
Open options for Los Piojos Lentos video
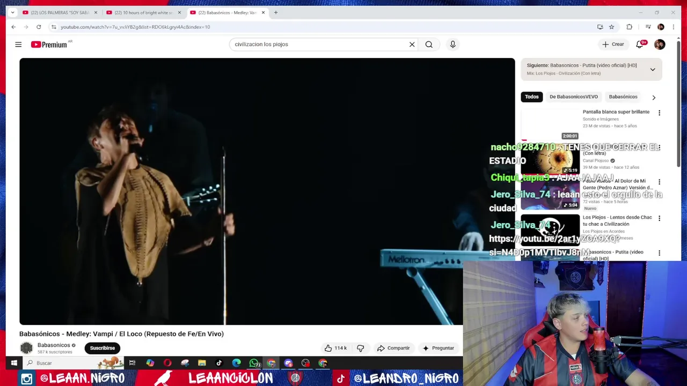[x=659, y=218]
